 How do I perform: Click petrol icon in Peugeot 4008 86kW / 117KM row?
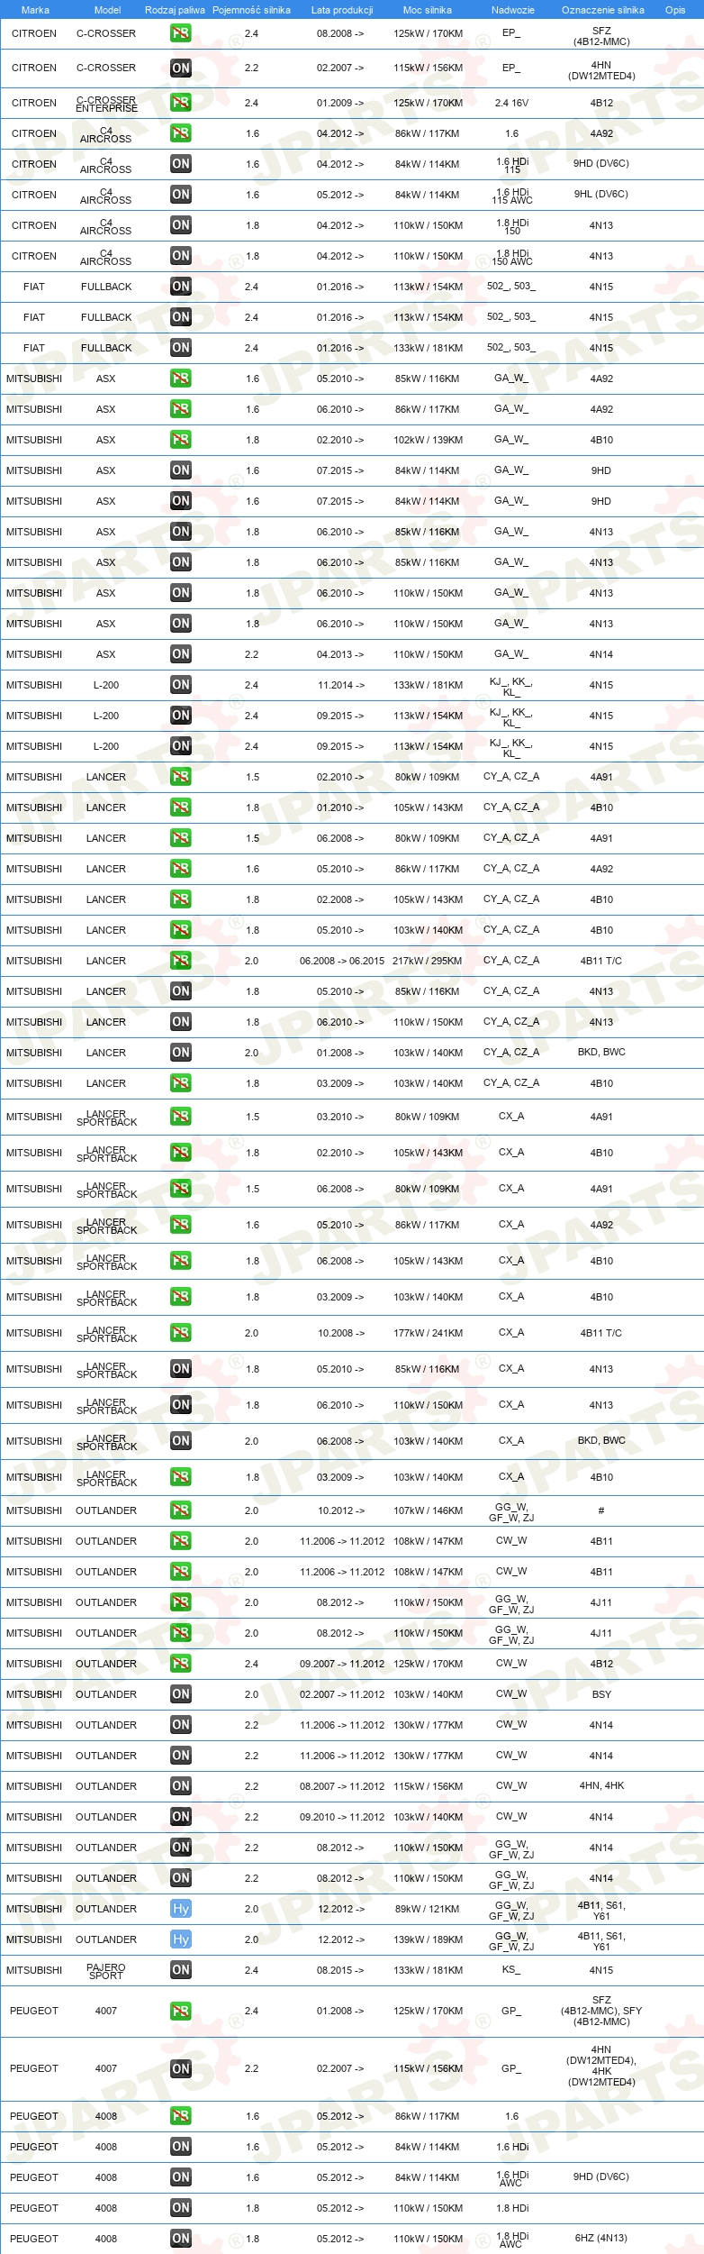[x=181, y=2116]
